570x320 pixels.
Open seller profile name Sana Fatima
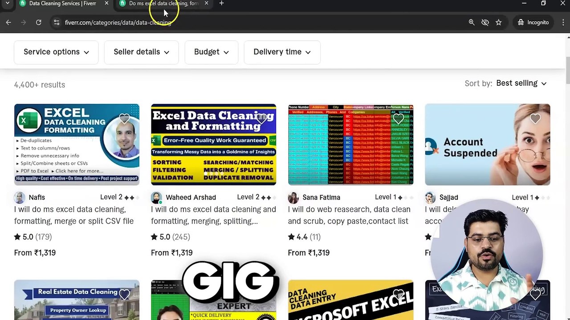tap(321, 197)
